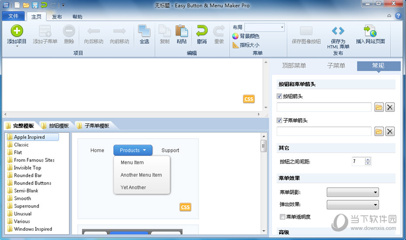Screen dimensions: 406x240
Task: Click the green Add Item (添加项目) icon
Action: [17, 31]
